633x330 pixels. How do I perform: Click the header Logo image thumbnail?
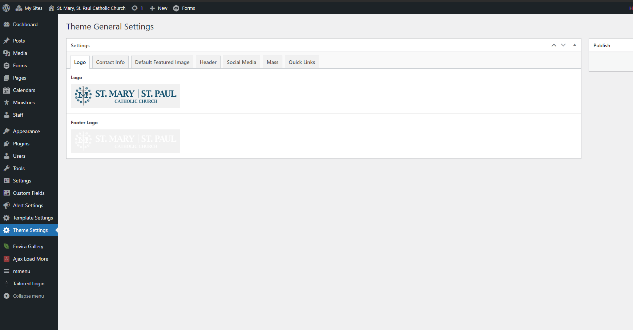(x=125, y=96)
